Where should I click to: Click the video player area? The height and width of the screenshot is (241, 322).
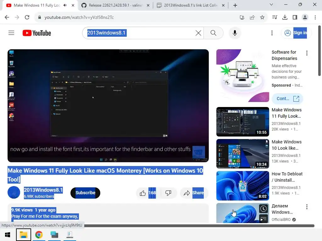[108, 105]
